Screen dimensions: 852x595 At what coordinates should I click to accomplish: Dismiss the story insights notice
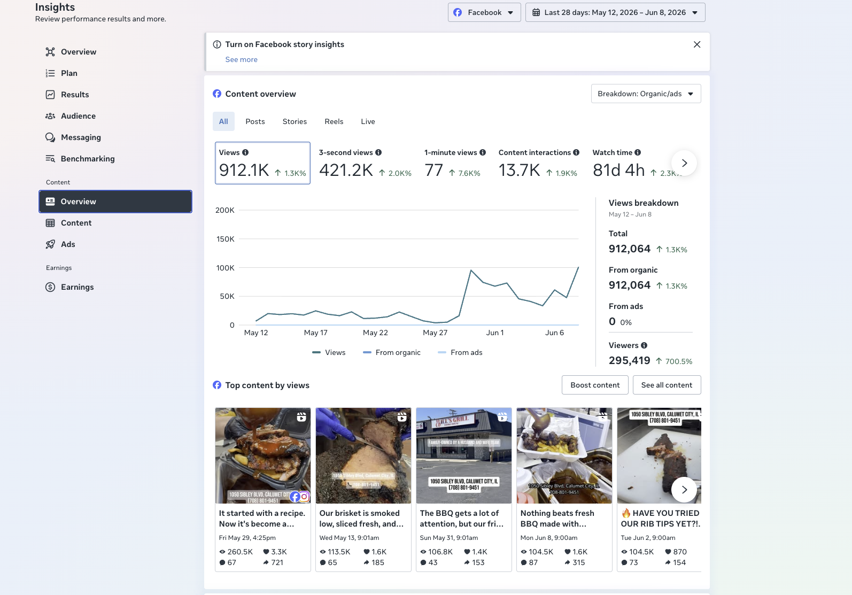coord(697,44)
